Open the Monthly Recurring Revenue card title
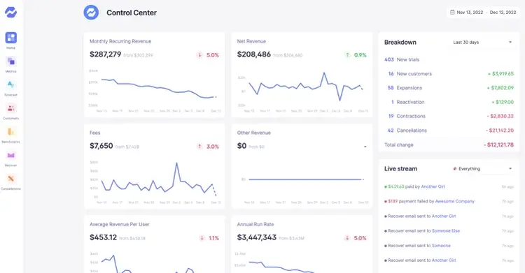This screenshot has height=273, width=525. coord(120,41)
